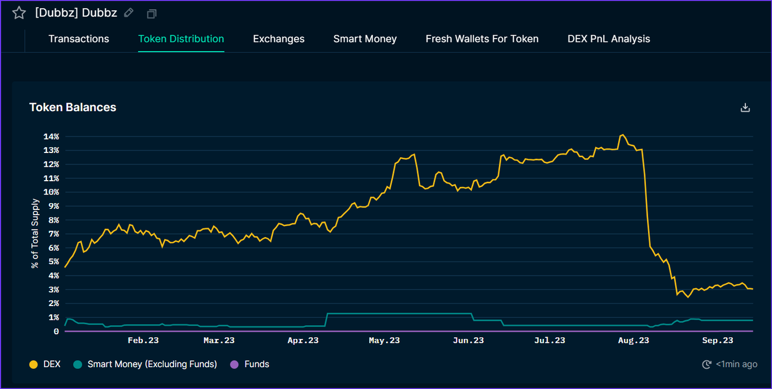Click the 'Token Balances' chart heading

point(73,107)
